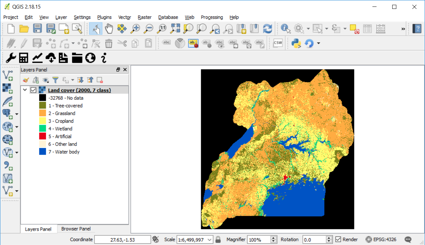425x245 pixels.
Task: Collapse the Land cover layer legend
Action: (x=25, y=90)
